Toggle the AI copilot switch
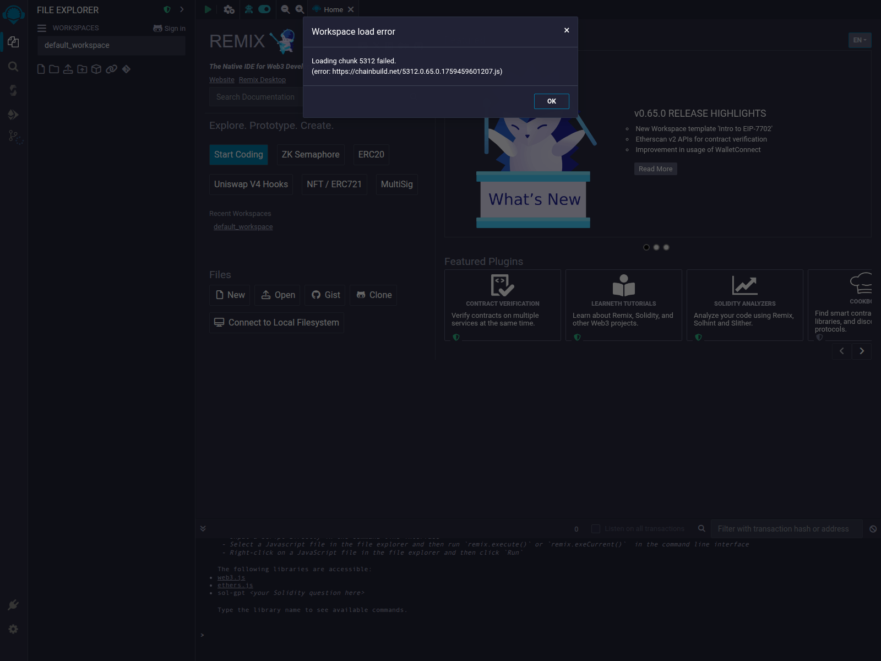 click(x=264, y=9)
